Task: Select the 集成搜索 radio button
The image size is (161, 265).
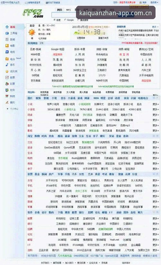Action: 78,20
